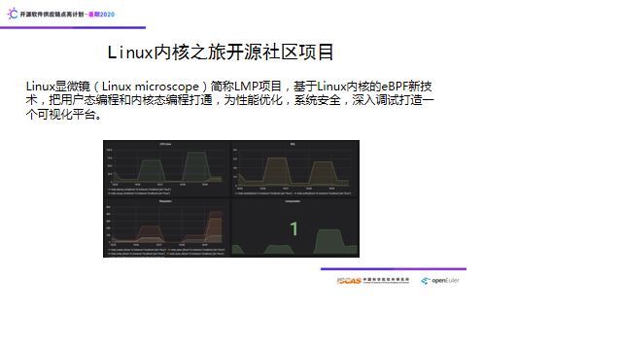Toggle first legend series in CPU time panel
The width and height of the screenshot is (622, 350).
pos(139,189)
